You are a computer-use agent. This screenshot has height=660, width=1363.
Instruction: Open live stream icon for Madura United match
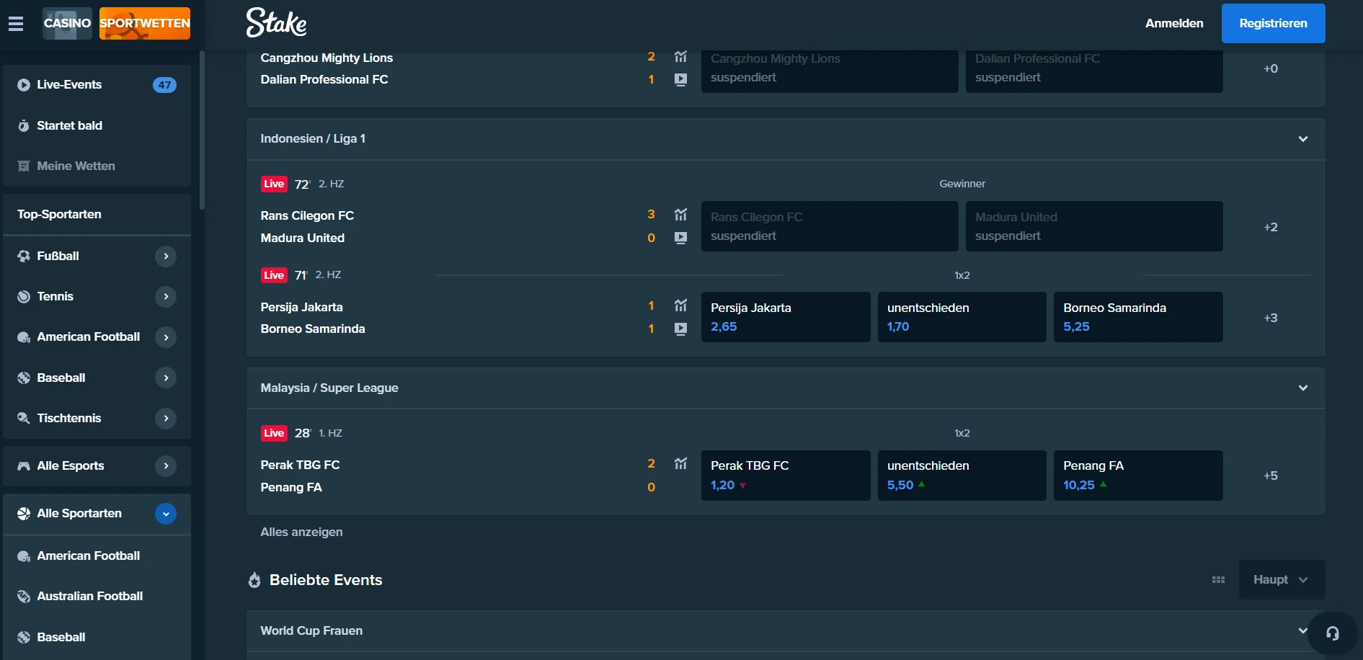(x=680, y=238)
